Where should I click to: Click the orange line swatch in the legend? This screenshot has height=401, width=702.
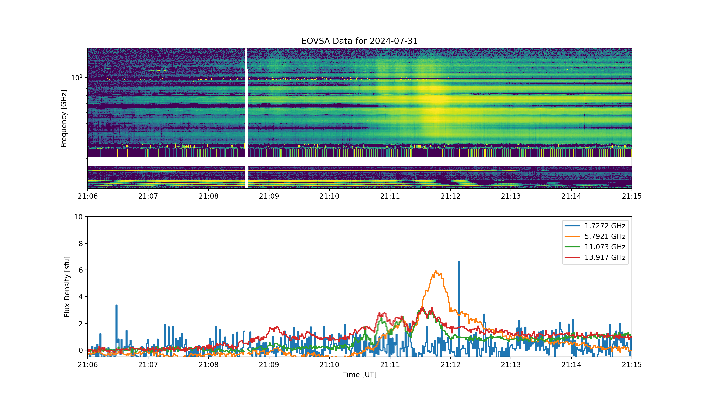pos(572,236)
